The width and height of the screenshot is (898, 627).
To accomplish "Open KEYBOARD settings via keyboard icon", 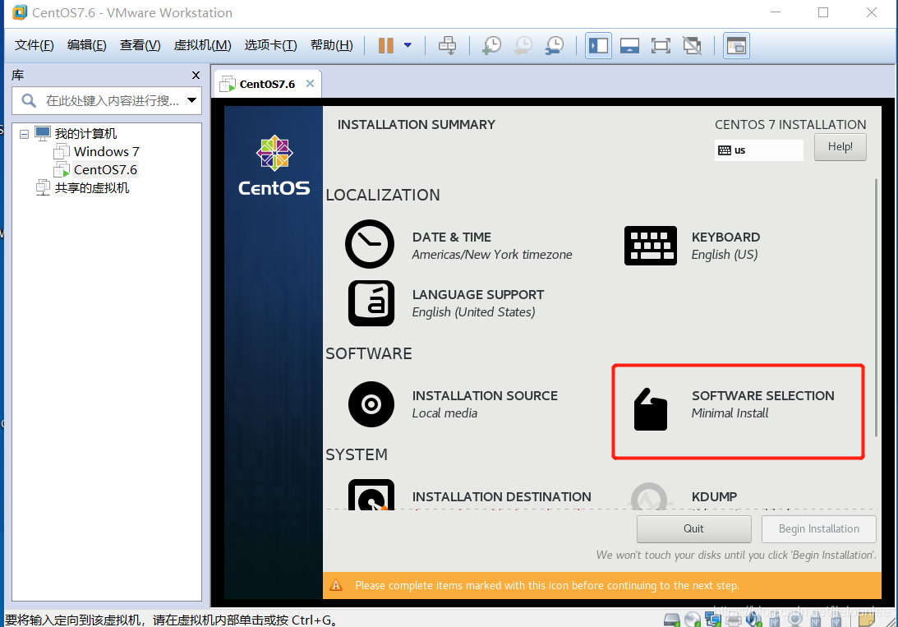I will (x=651, y=246).
